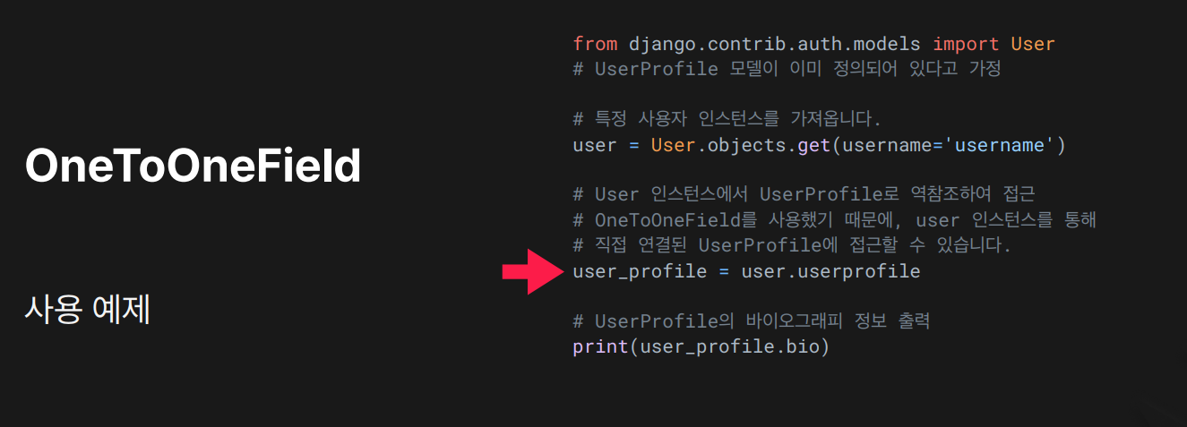
Task: Click 'User' class name after import
Action: [x=1033, y=43]
